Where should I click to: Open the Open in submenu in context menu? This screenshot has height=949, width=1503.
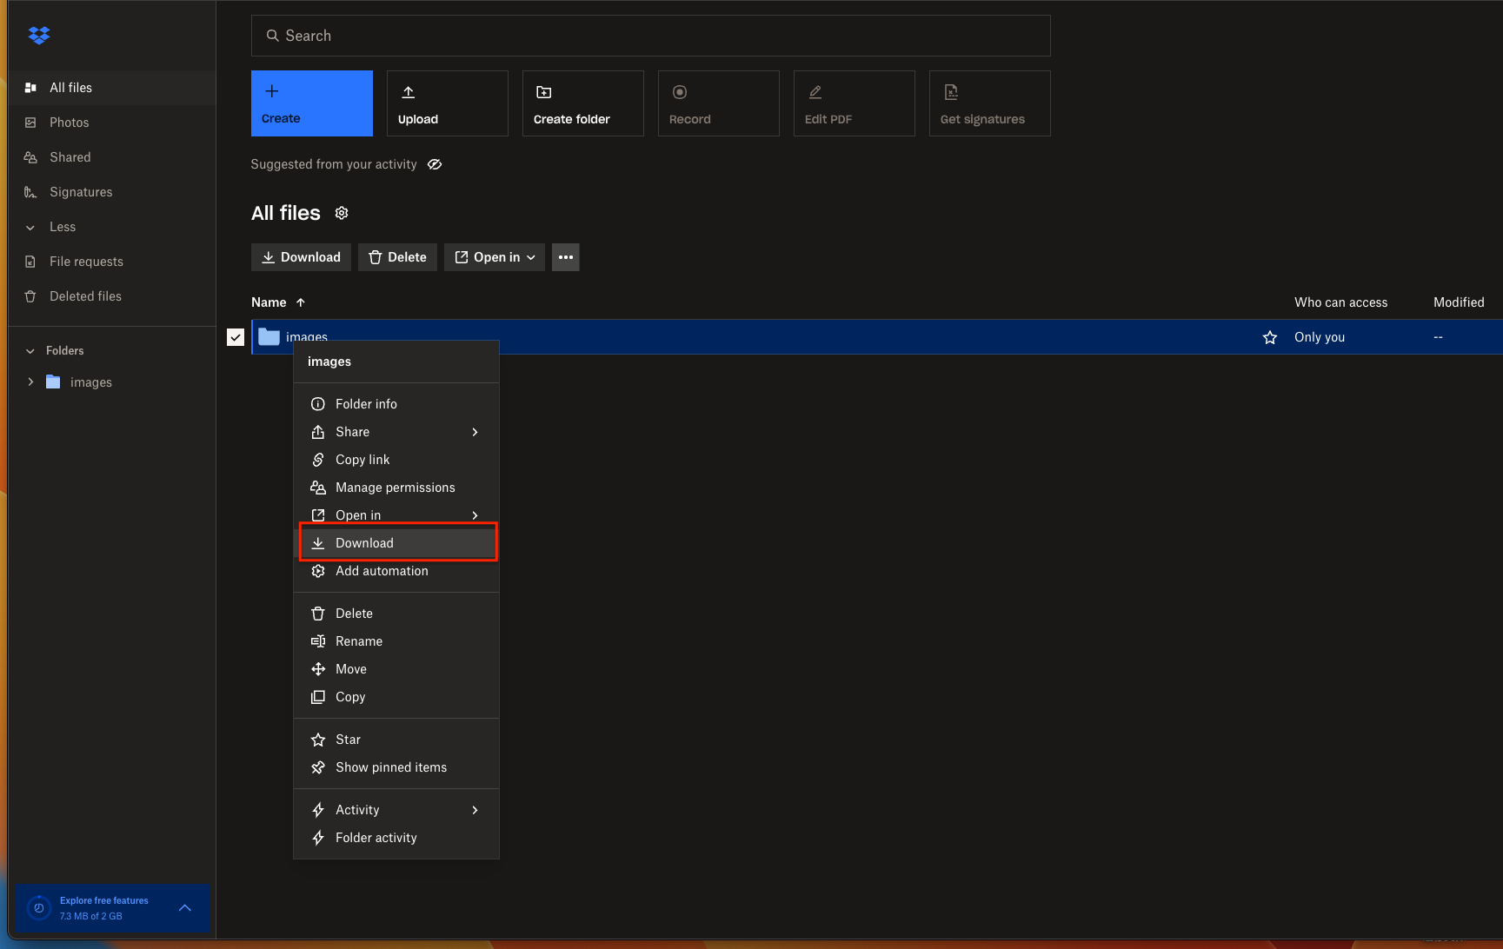click(x=396, y=515)
